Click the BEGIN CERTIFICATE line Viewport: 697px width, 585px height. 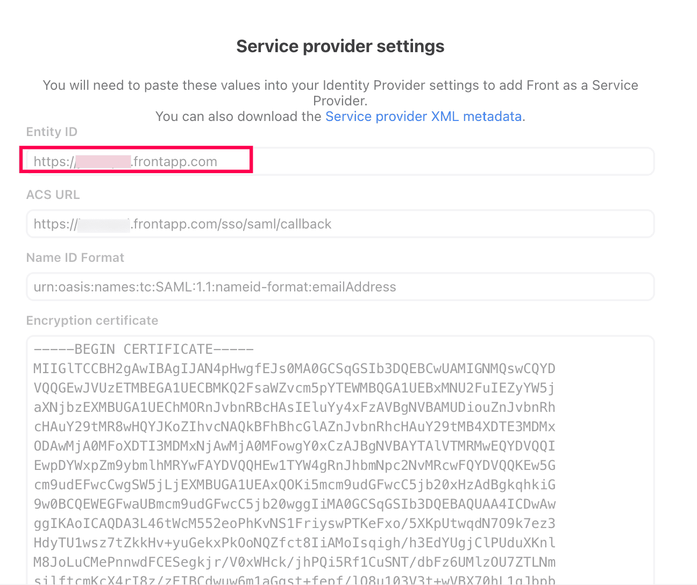tap(144, 349)
